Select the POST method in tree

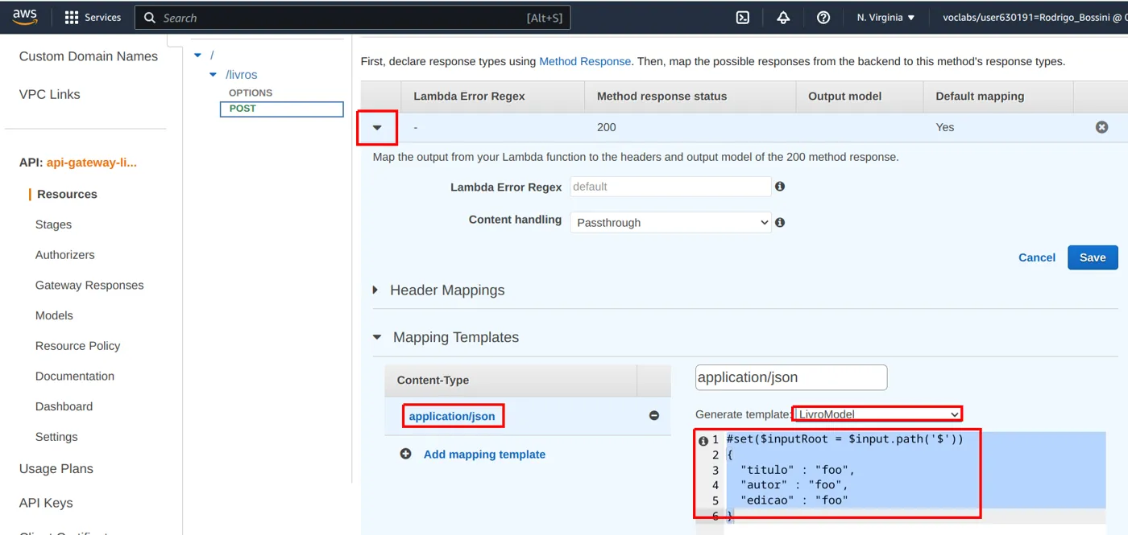pyautogui.click(x=282, y=109)
